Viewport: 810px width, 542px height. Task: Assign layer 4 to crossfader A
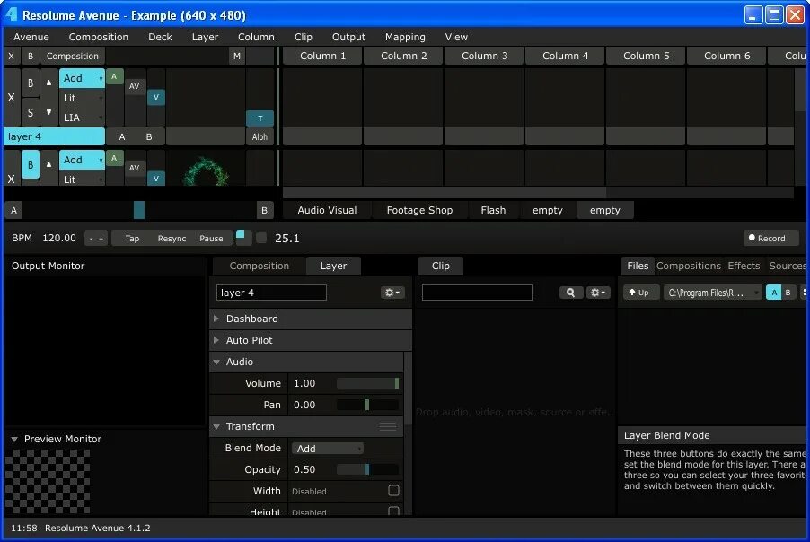[x=122, y=136]
